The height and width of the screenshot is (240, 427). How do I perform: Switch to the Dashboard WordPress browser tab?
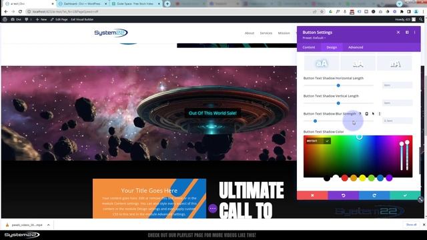[82, 4]
